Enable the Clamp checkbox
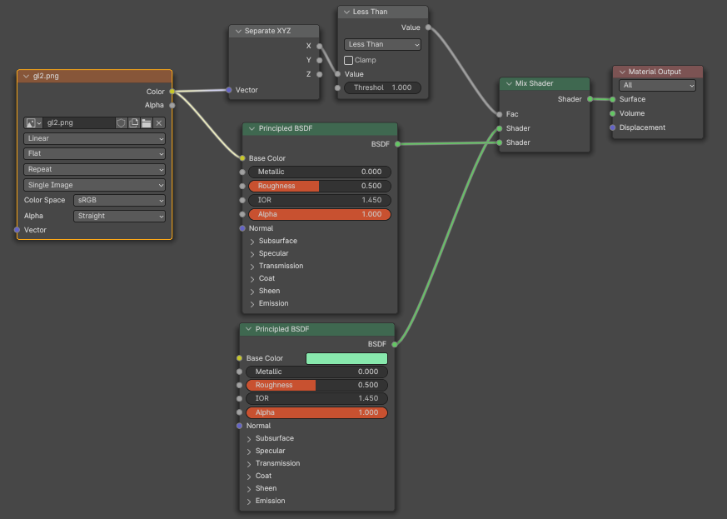727x519 pixels. 348,60
